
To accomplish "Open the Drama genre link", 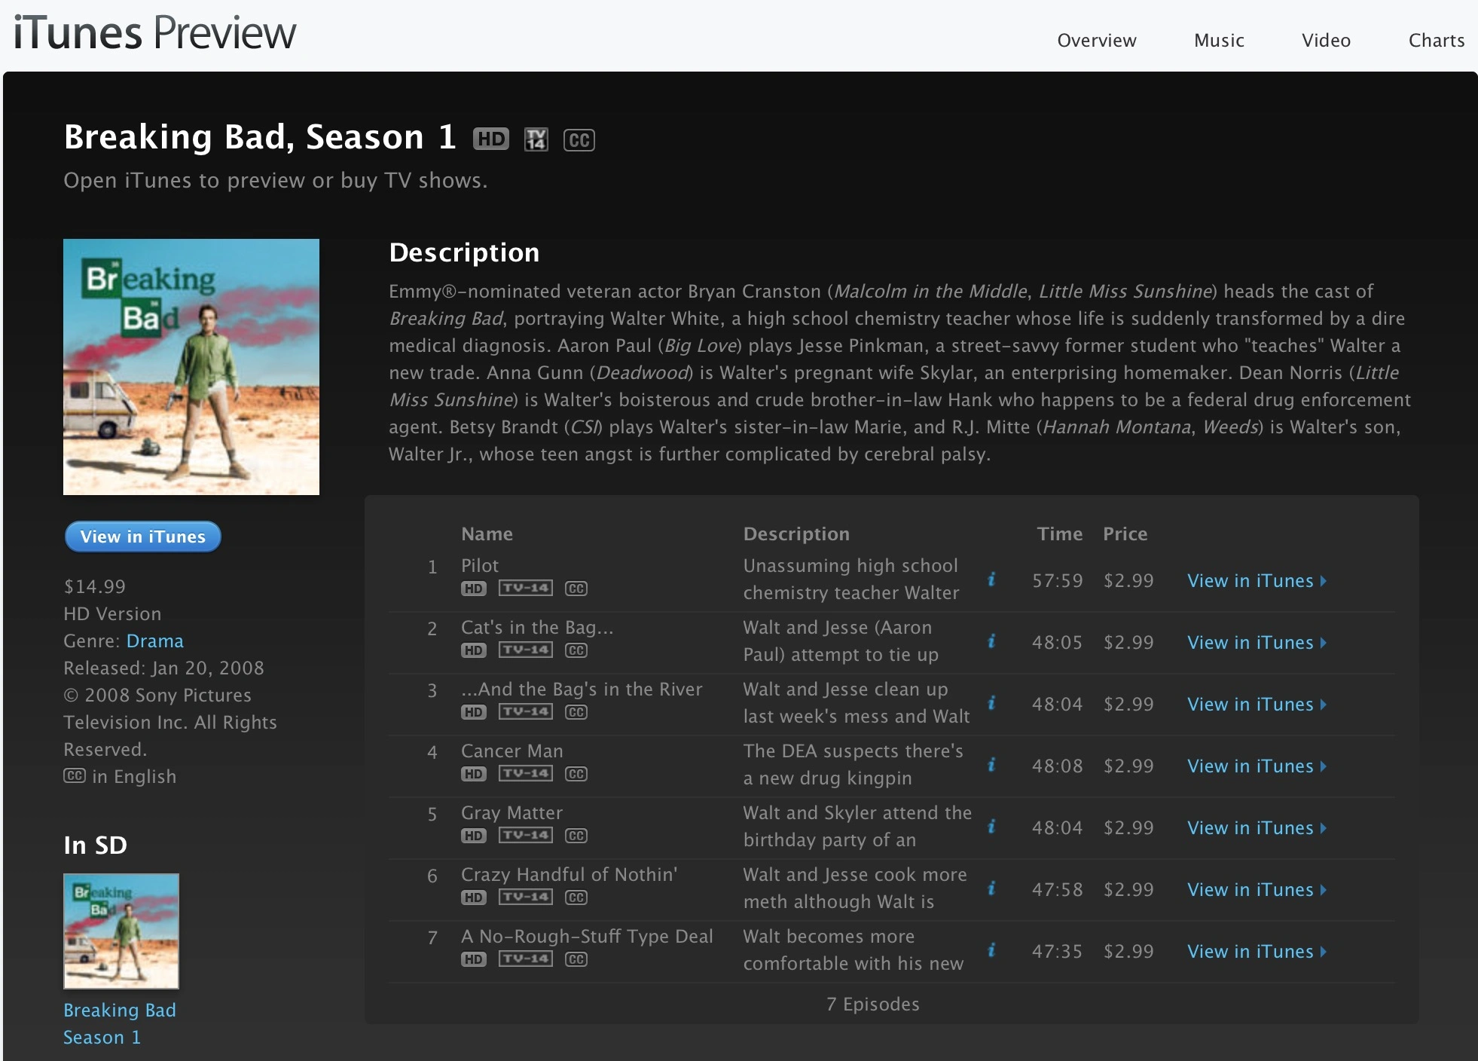I will coord(155,641).
